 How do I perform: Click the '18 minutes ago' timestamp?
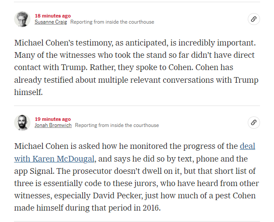(x=52, y=16)
